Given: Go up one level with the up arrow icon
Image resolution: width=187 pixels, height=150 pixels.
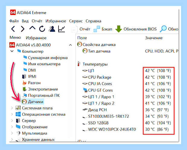Looking at the screenshot, I should click(x=32, y=28).
